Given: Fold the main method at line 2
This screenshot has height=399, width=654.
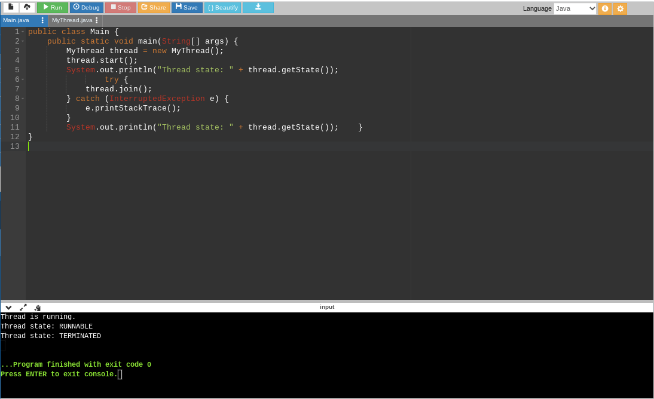Looking at the screenshot, I should click(x=23, y=41).
